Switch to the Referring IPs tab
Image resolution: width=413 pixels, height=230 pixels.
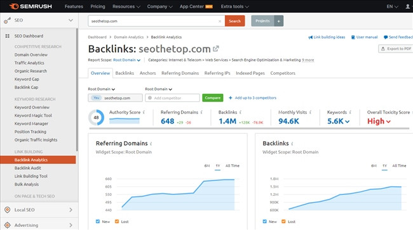tap(217, 73)
